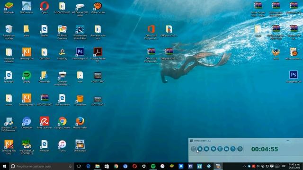The width and height of the screenshot is (303, 170).
Task: Open Comprar consumibles printer shortcut
Action: [62, 78]
